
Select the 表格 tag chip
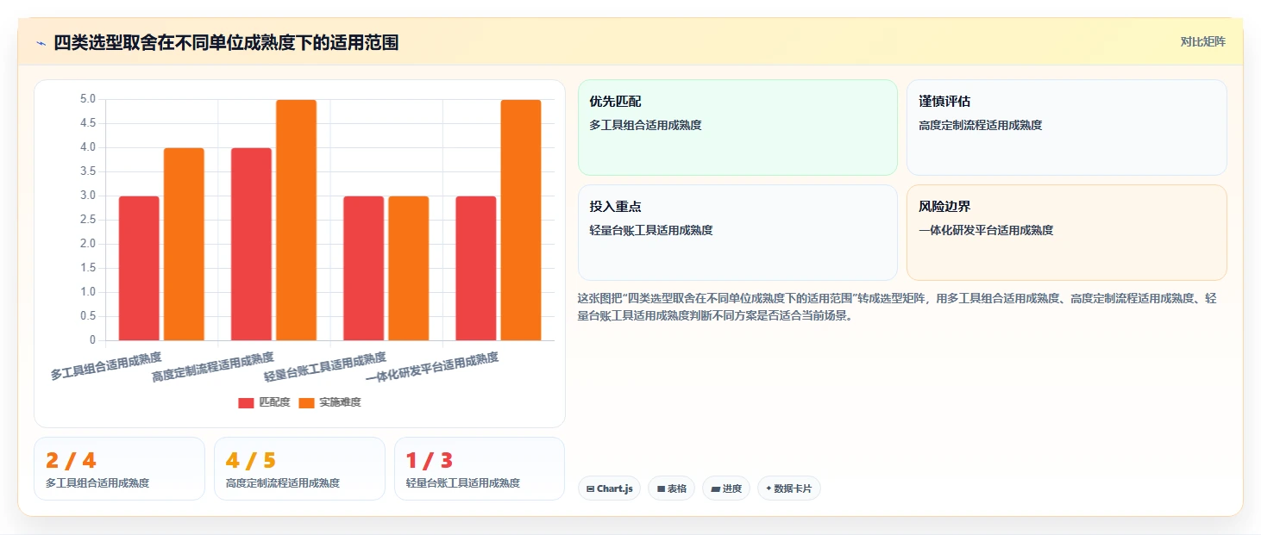pyautogui.click(x=672, y=488)
